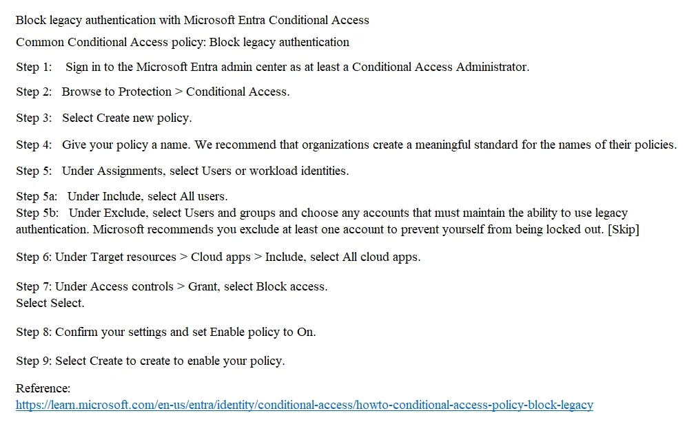This screenshot has height=422, width=689.
Task: Click the Step 2 'Browse to Protection' line
Action: coord(153,92)
